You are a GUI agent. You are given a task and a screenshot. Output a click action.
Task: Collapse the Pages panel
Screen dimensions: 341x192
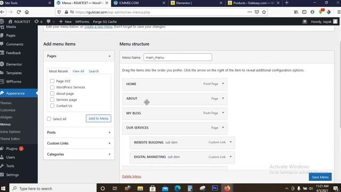click(x=109, y=56)
